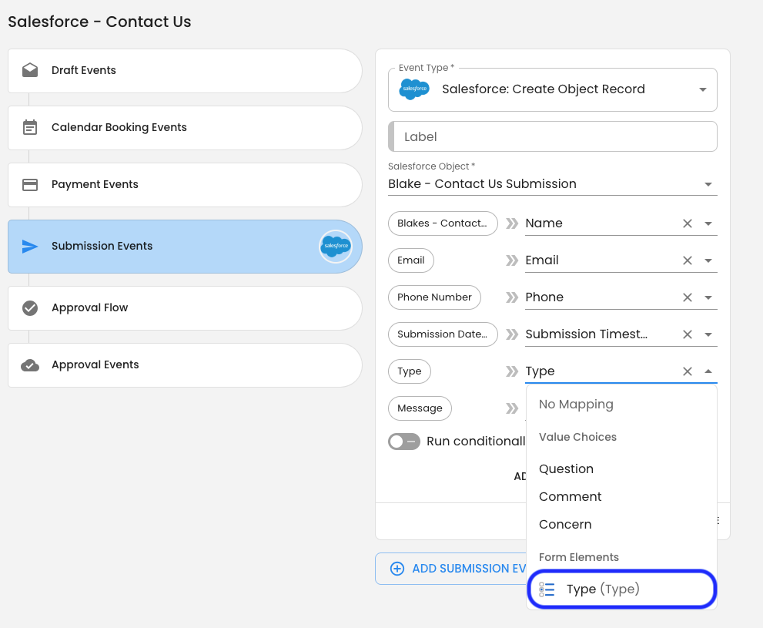
Task: Click the Email field chip
Action: [x=411, y=260]
